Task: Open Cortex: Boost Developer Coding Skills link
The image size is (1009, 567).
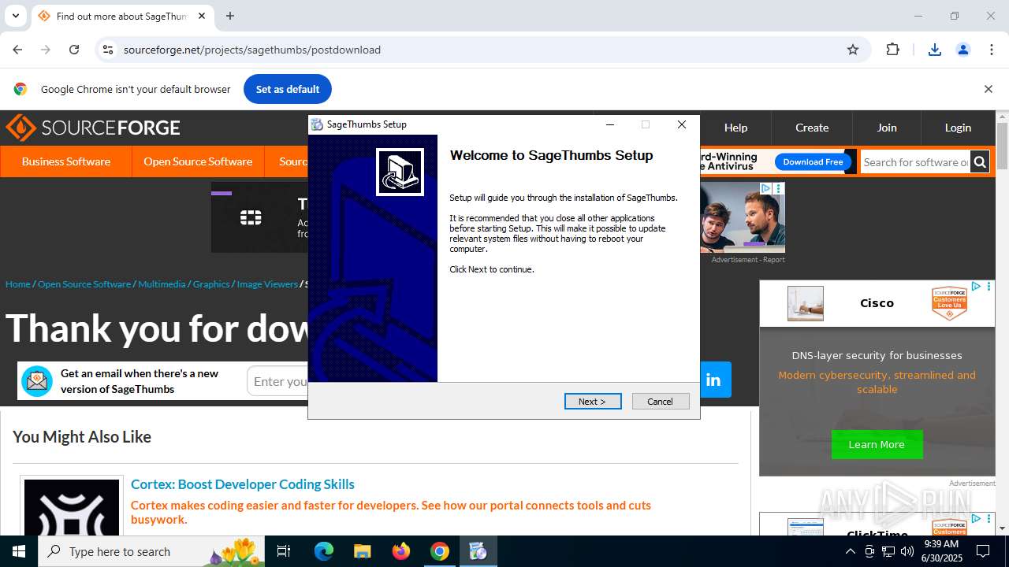Action: pos(243,484)
